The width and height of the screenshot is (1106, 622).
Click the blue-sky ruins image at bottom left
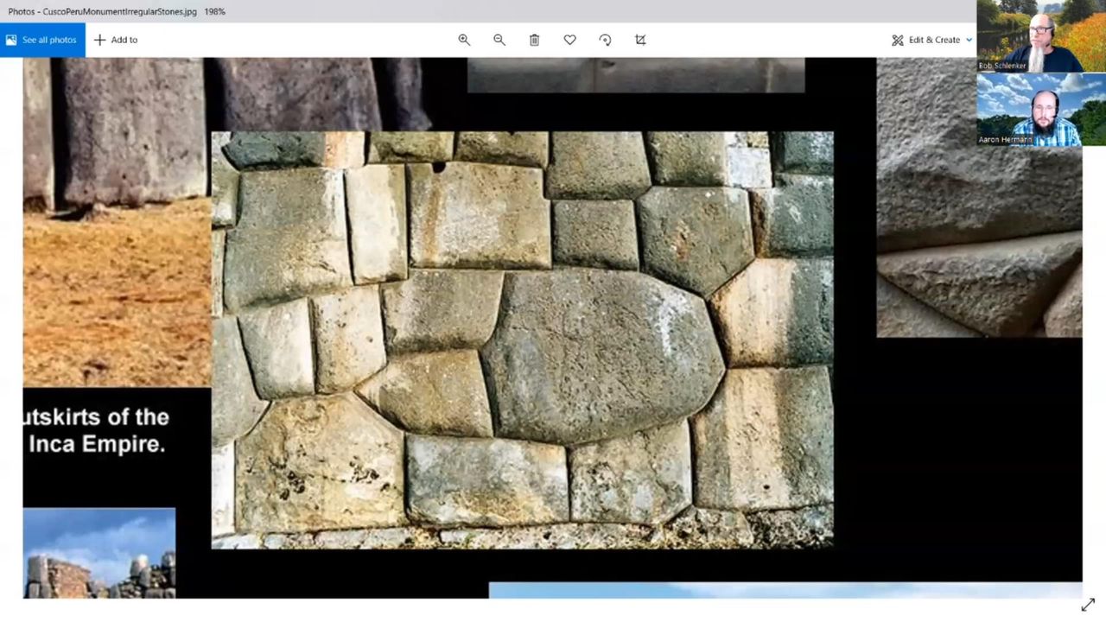click(x=99, y=553)
